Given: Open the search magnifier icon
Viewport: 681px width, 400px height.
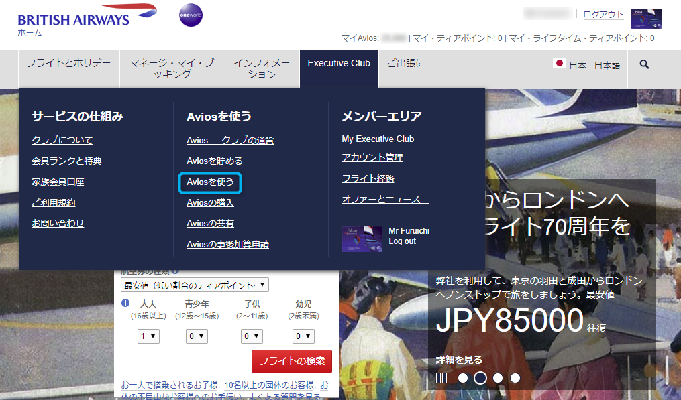Looking at the screenshot, I should coord(645,64).
